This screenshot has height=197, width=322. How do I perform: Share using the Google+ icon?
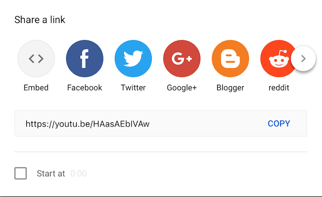pos(182,58)
